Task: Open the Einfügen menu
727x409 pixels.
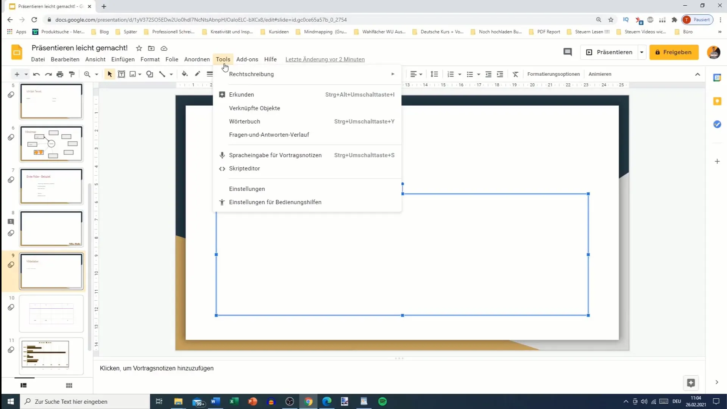Action: pos(123,59)
